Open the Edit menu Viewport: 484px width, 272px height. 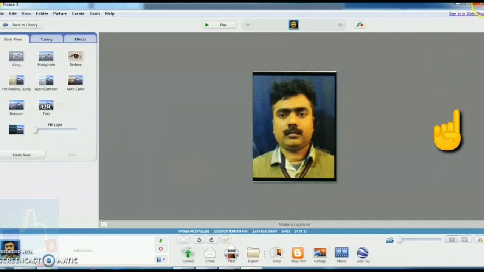click(x=13, y=14)
